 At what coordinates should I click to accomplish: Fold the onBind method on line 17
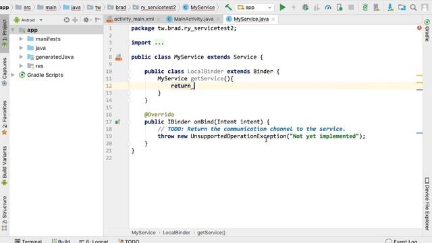tap(128, 122)
